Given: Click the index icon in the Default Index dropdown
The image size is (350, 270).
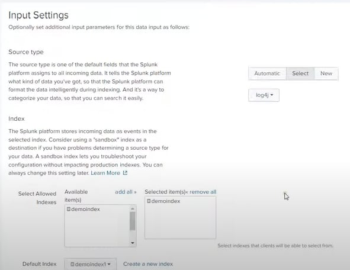Looking at the screenshot, I should [72, 264].
